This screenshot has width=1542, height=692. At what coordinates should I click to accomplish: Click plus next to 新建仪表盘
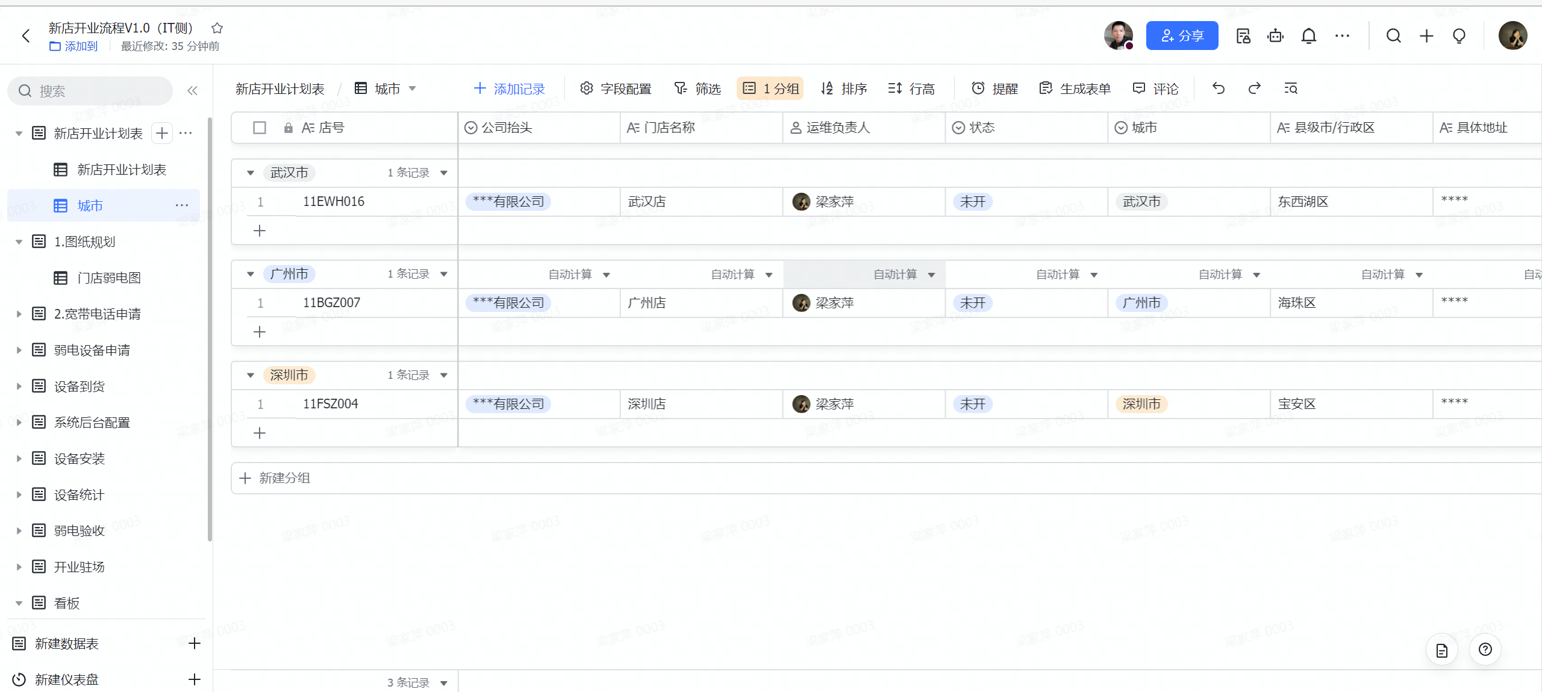pos(195,679)
